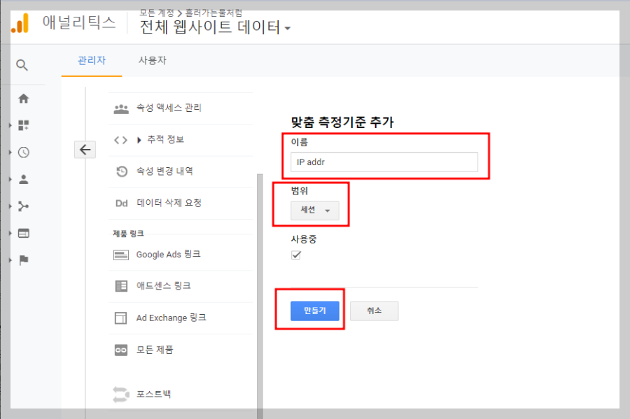This screenshot has height=419, width=630.
Task: Open the 전체 웹사이트 데이터 account selector
Action: (215, 27)
